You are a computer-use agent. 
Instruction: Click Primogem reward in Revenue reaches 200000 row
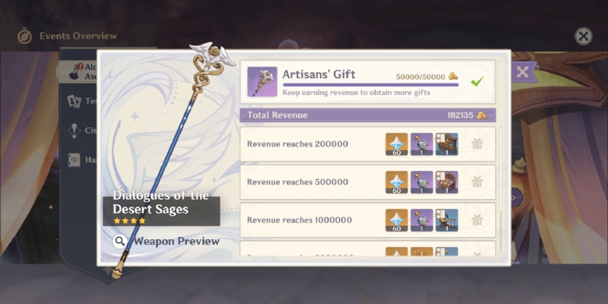tap(397, 144)
